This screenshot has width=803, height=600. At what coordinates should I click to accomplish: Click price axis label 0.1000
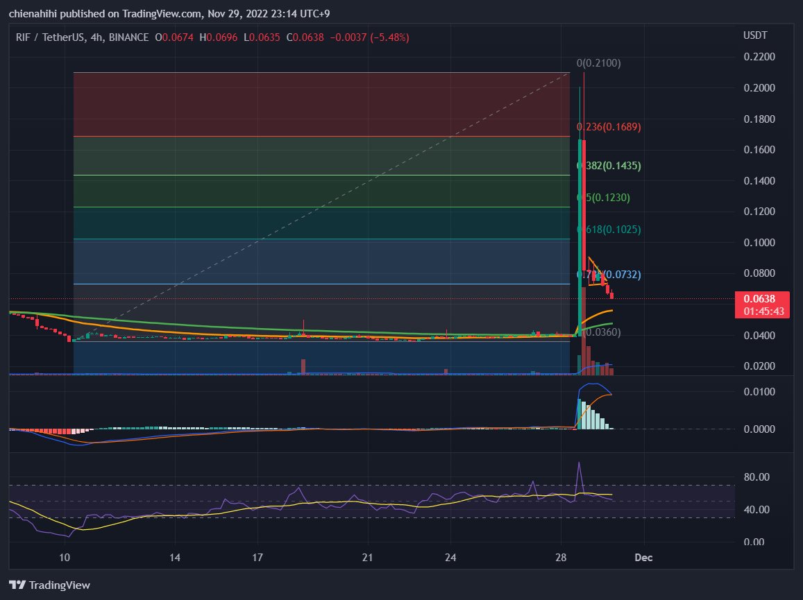click(759, 242)
